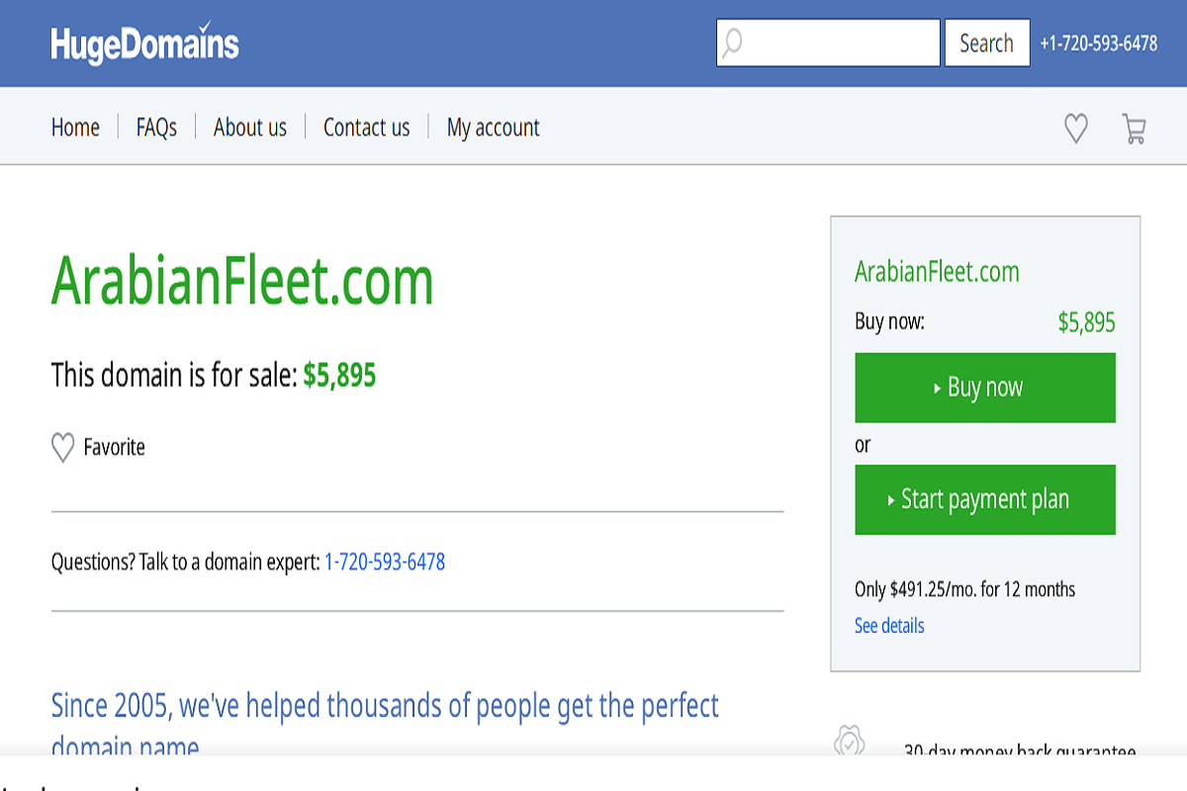
Task: Go to My account
Action: coord(493,128)
